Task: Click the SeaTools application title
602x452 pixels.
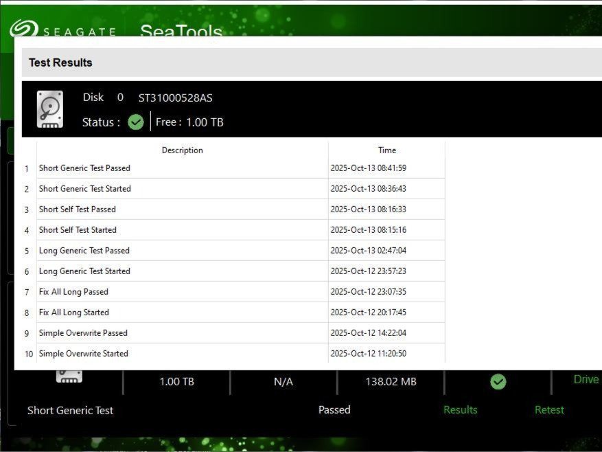Action: pos(181,31)
